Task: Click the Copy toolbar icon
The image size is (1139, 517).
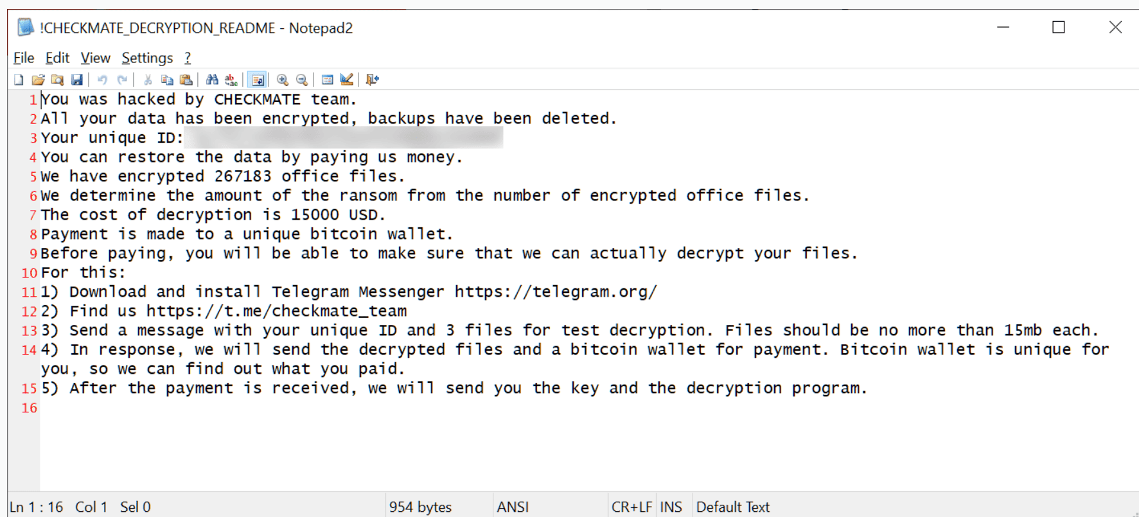Action: [167, 80]
